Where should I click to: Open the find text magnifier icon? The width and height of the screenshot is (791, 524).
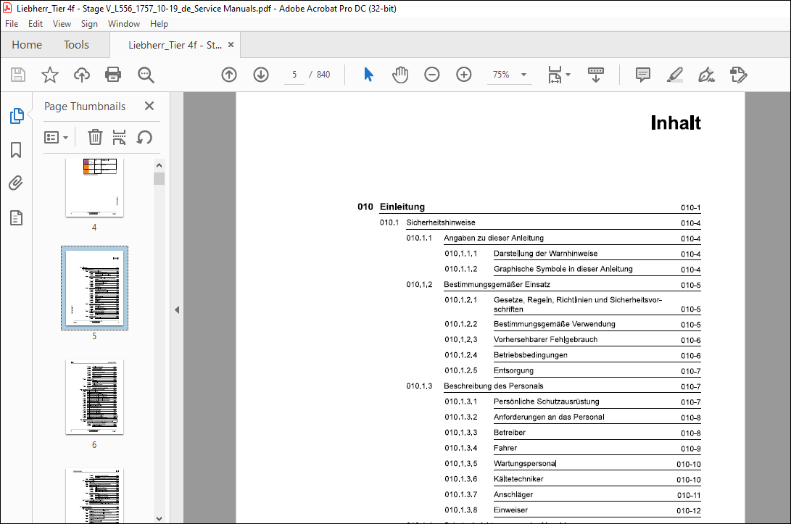(x=146, y=75)
